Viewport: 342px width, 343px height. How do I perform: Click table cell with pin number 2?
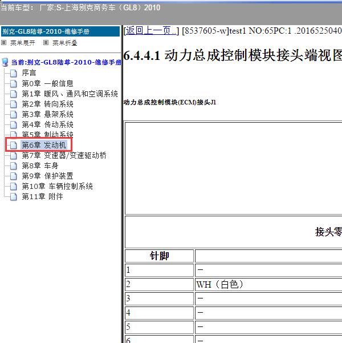click(159, 284)
